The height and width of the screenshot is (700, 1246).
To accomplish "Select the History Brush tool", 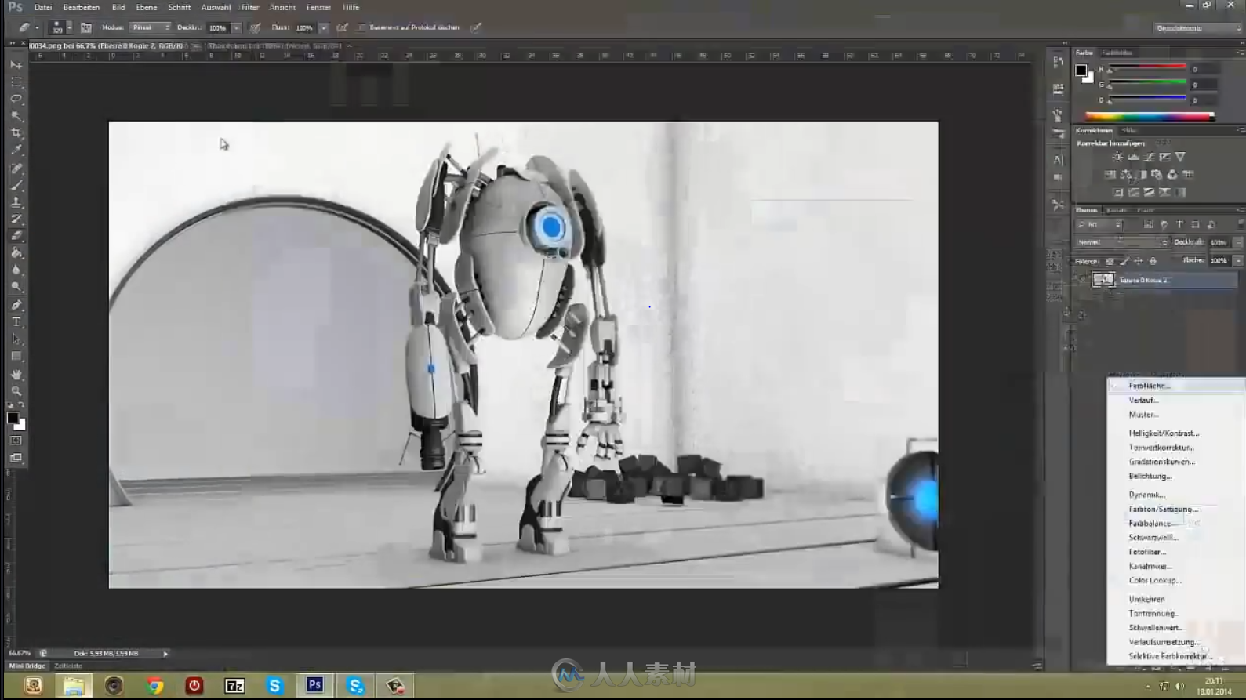I will pos(16,219).
